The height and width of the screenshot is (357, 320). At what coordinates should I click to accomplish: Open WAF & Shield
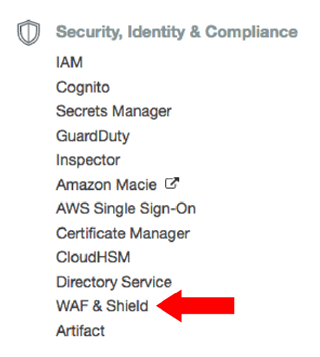(x=102, y=306)
